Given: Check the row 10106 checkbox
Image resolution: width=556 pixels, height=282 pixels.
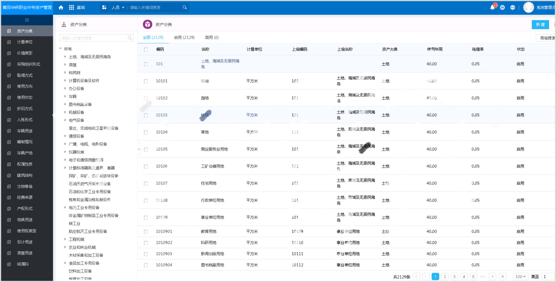Looking at the screenshot, I should pos(146,167).
